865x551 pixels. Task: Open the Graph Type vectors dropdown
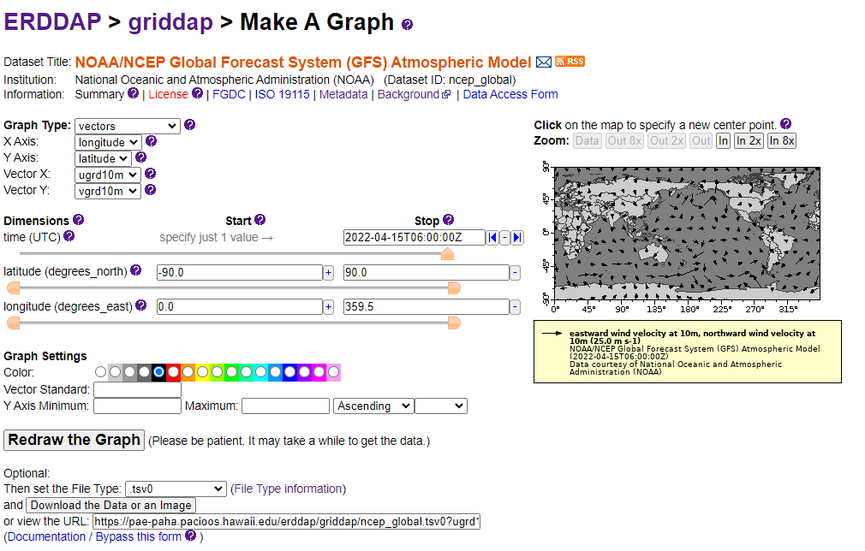point(128,126)
